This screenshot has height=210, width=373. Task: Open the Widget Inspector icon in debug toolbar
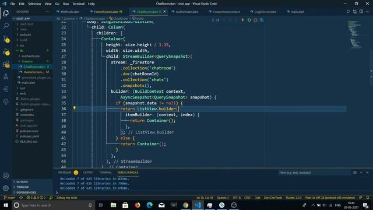point(262,20)
